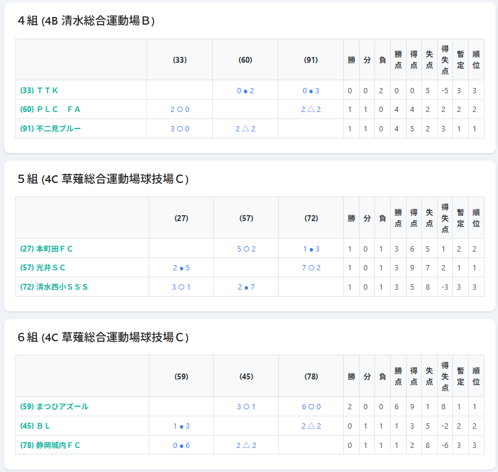Click the 不二見ブルー team name
The height and width of the screenshot is (472, 498).
[50, 128]
